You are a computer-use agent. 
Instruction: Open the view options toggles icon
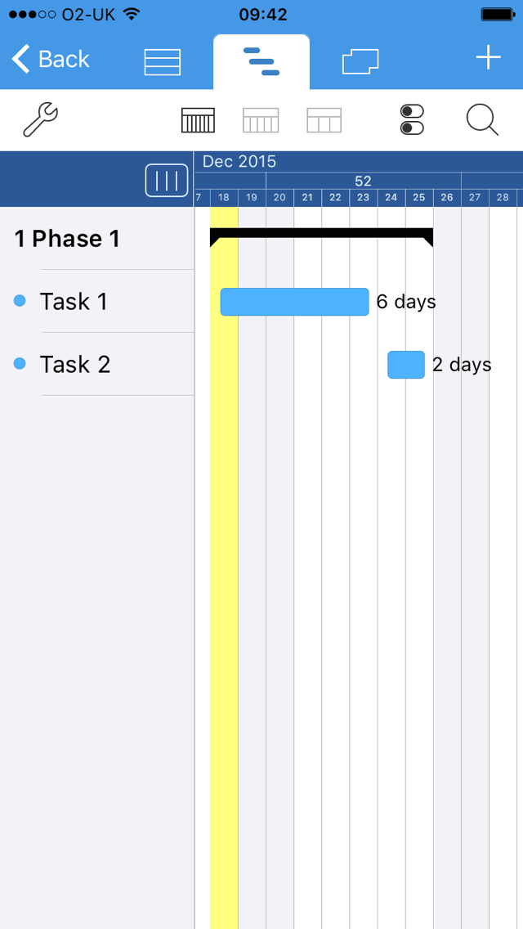413,120
